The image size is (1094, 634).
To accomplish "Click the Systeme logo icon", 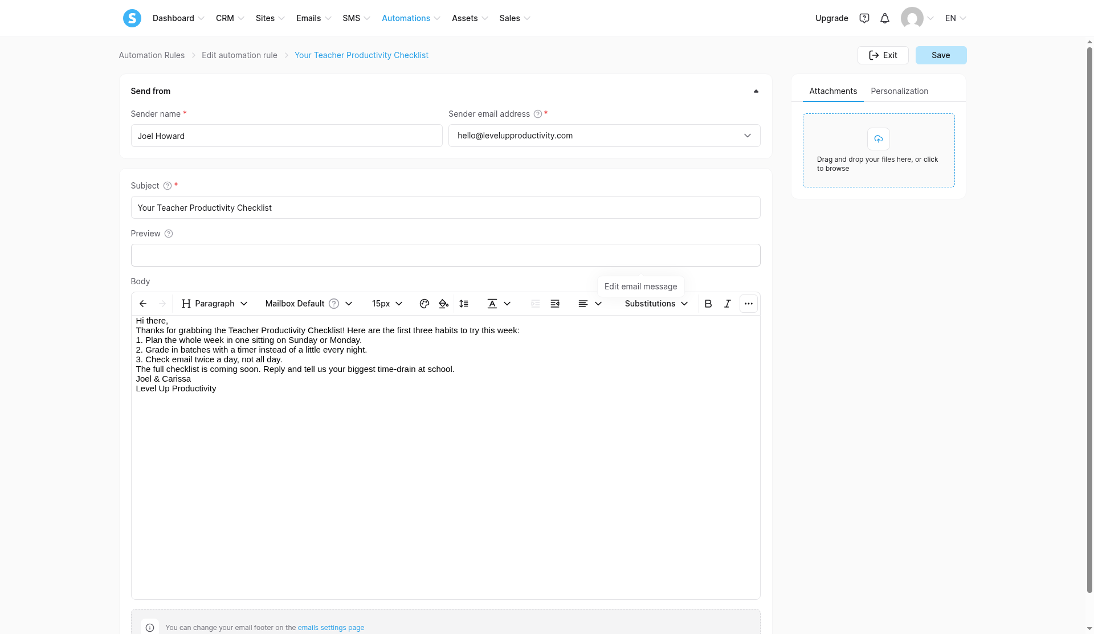I will 132,18.
